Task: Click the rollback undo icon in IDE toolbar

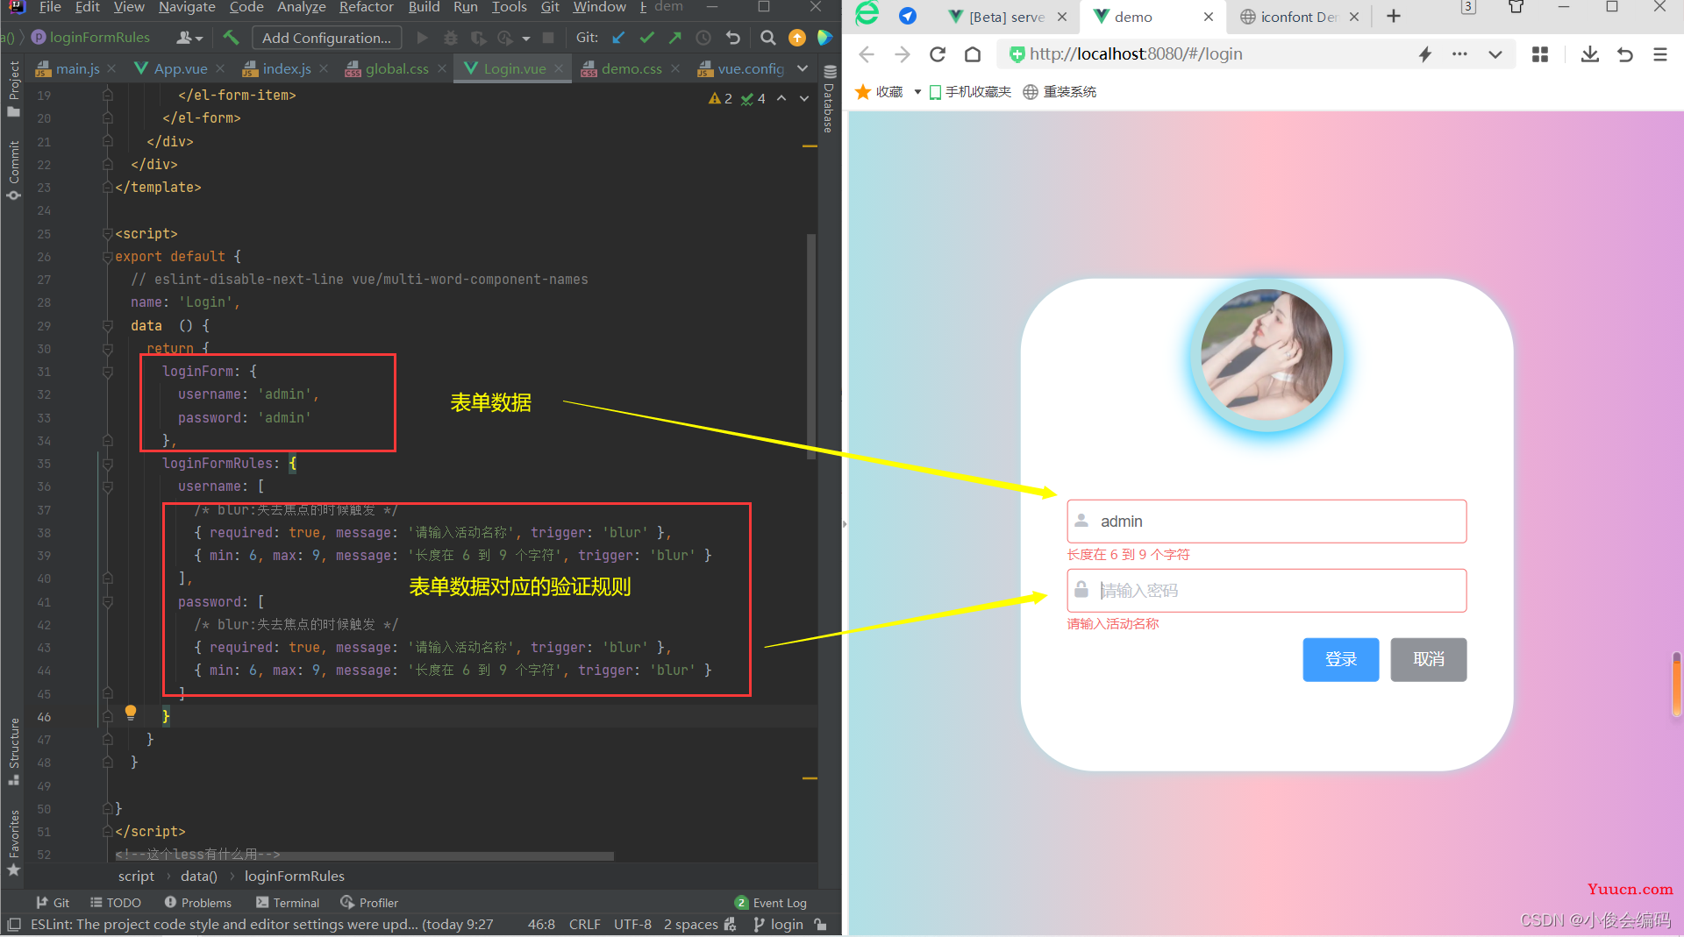Action: click(x=733, y=38)
